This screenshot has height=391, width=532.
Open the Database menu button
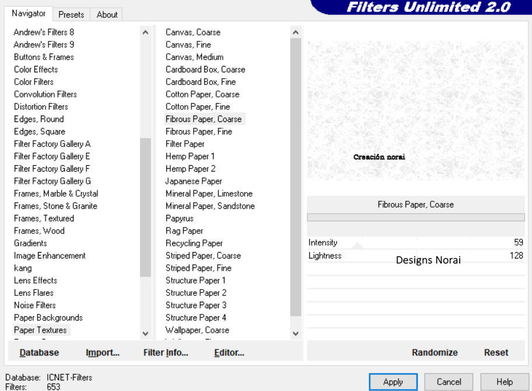pos(39,352)
